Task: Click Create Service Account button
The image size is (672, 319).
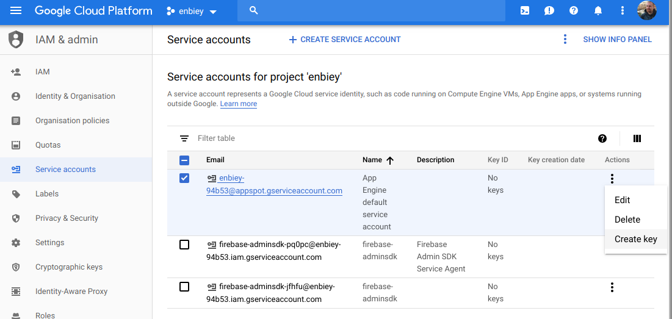Action: pyautogui.click(x=345, y=39)
